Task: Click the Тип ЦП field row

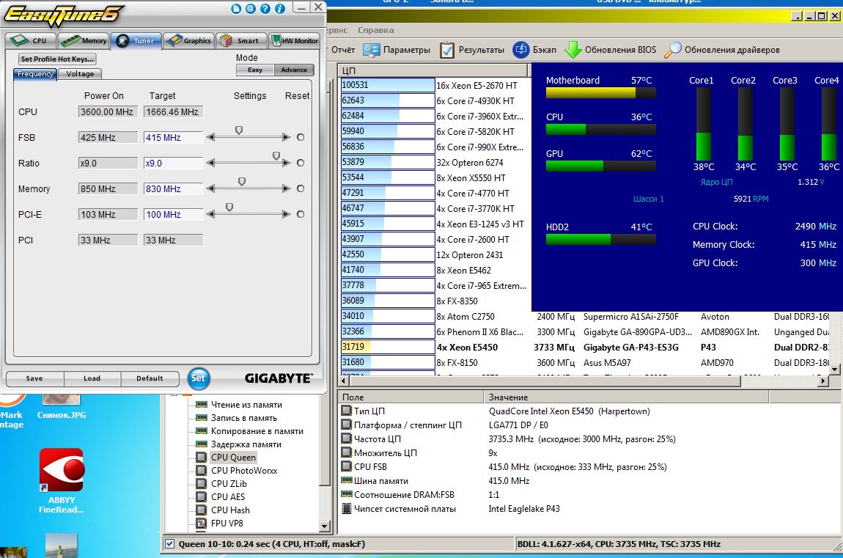Action: [x=589, y=411]
